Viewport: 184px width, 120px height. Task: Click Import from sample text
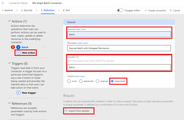click(79, 111)
